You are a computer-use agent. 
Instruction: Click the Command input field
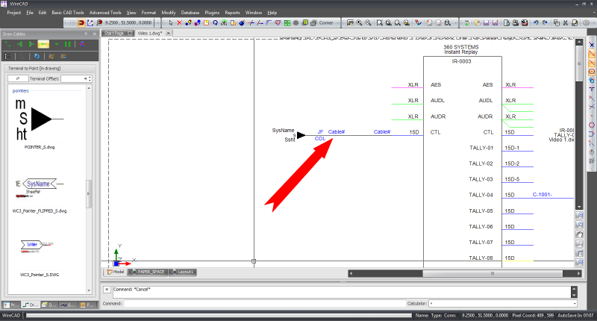265,304
